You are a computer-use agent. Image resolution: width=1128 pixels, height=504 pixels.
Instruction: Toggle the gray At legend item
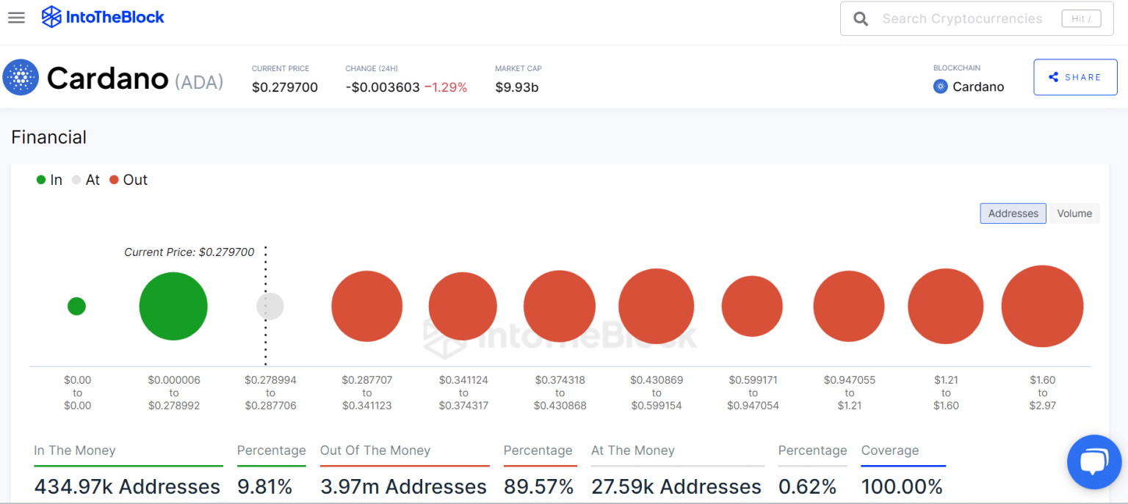pyautogui.click(x=85, y=180)
